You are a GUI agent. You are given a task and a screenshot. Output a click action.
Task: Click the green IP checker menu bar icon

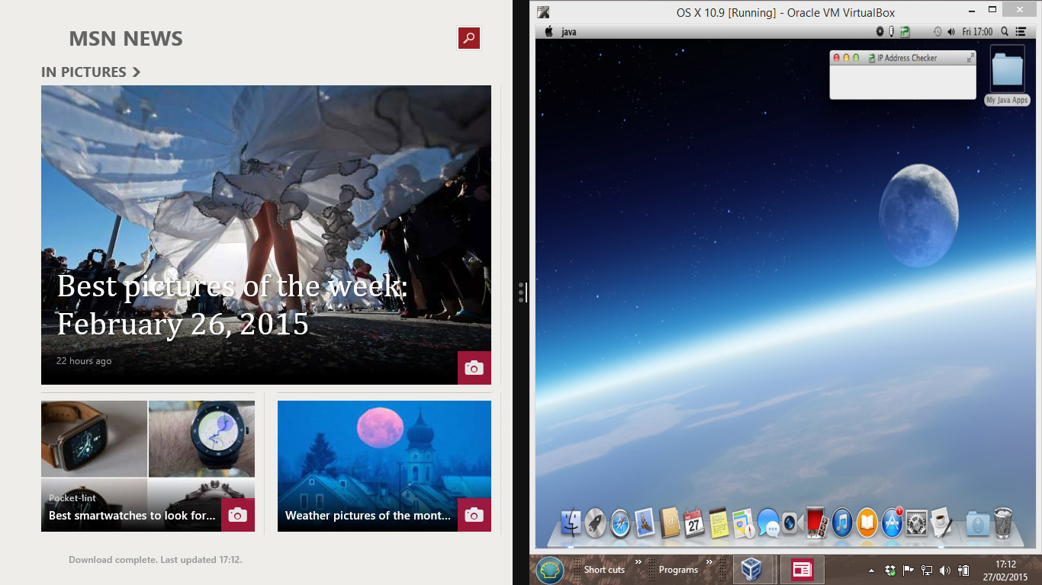click(x=905, y=32)
